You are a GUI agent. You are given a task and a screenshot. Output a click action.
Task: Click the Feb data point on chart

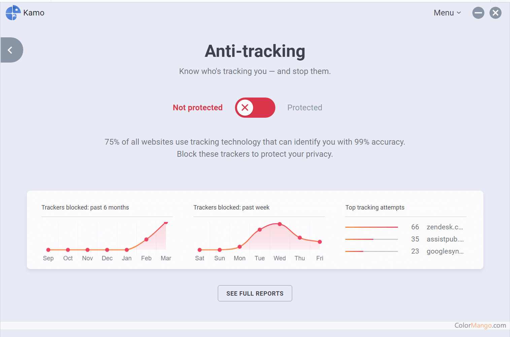pos(146,239)
